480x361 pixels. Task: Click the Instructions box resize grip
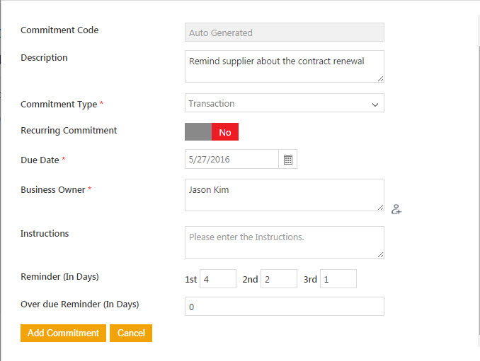[x=380, y=254]
